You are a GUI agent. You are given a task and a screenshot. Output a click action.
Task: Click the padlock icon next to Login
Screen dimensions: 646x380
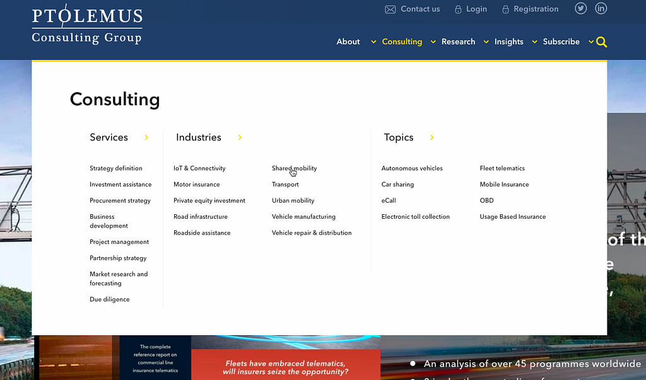tap(458, 9)
